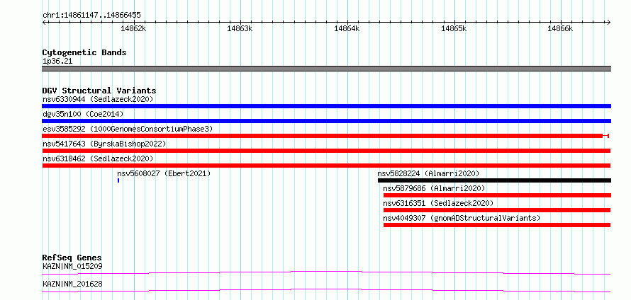Click the 14866k ruler tick label
This screenshot has width=631, height=300.
[x=560, y=28]
